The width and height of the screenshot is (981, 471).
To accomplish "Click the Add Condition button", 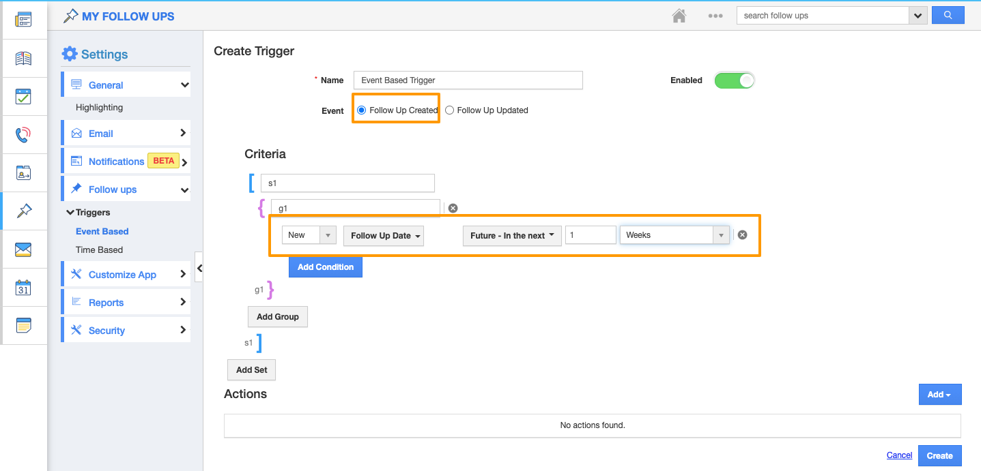I will pos(325,267).
